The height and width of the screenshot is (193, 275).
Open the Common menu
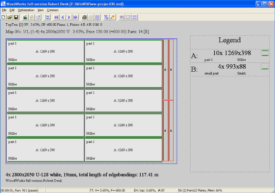(x=52, y=10)
